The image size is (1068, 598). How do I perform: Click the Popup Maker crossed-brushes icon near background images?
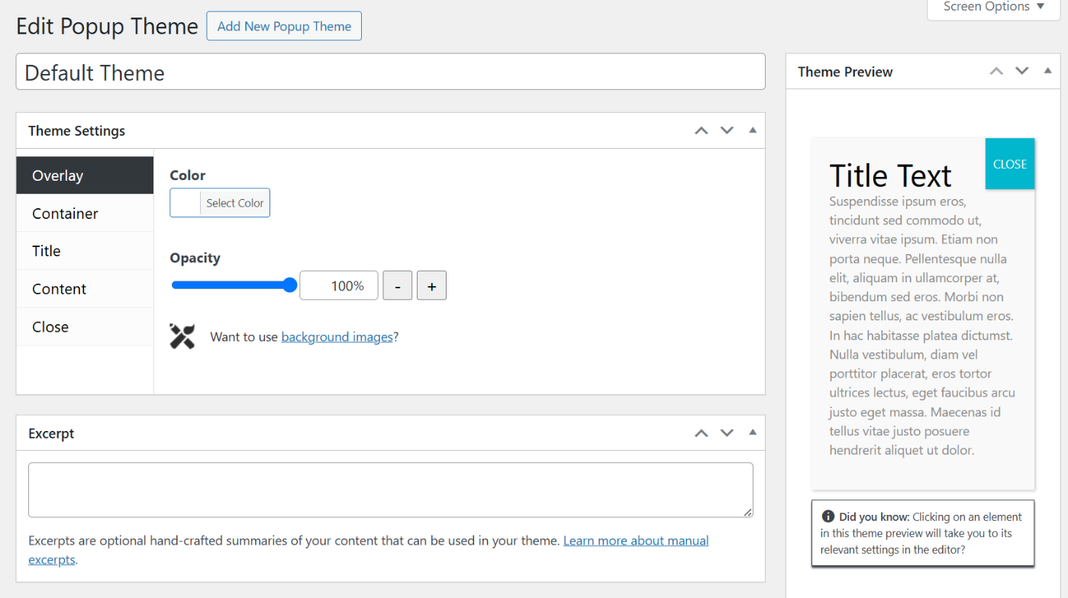pyautogui.click(x=182, y=336)
